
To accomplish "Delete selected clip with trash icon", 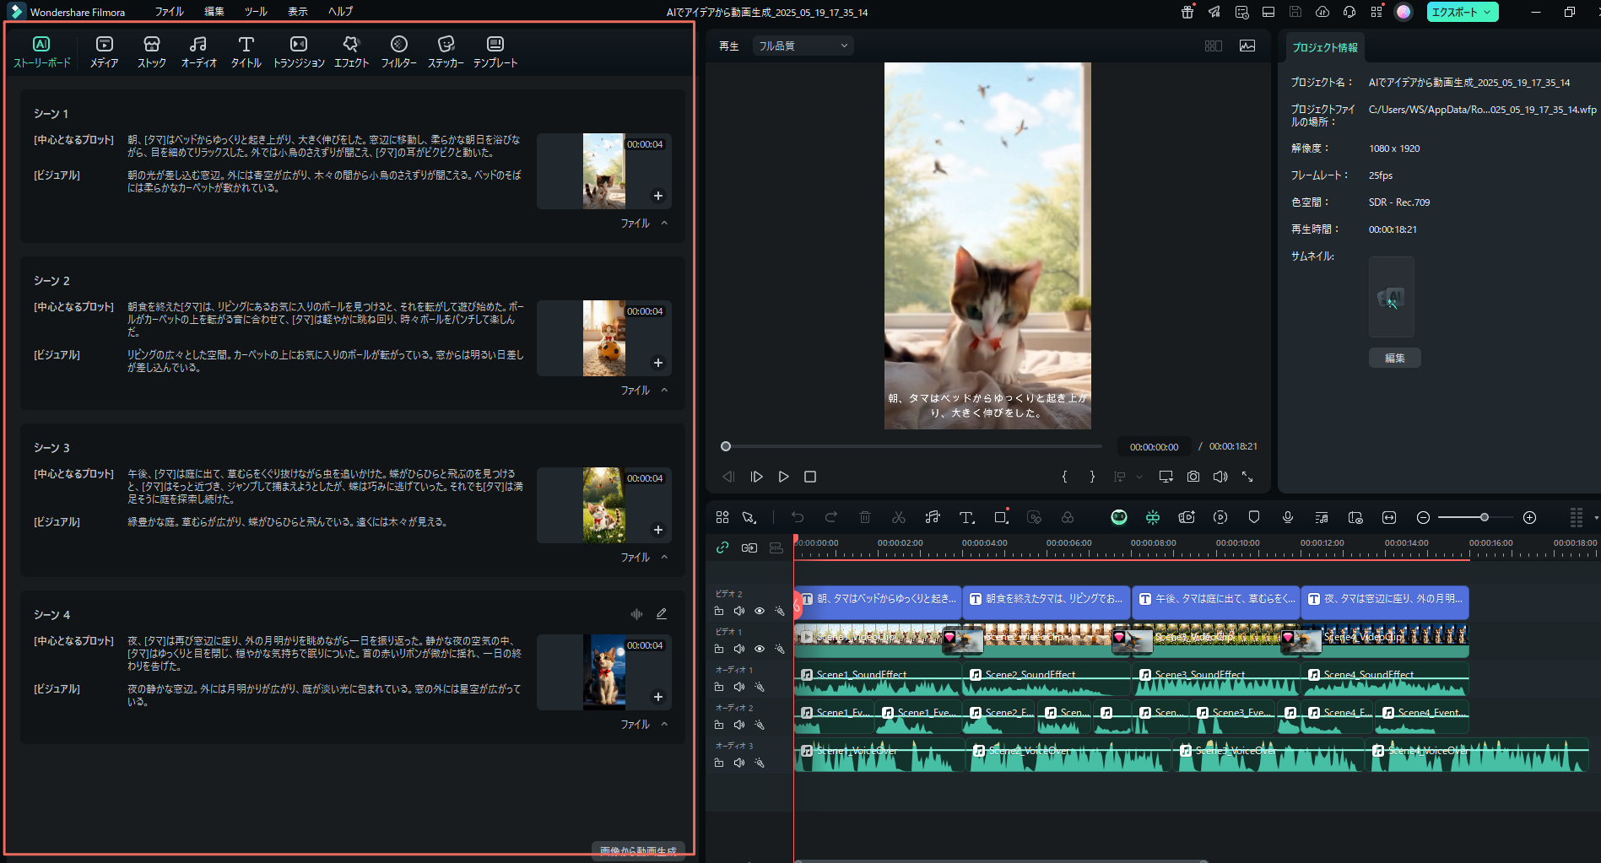I will (865, 517).
